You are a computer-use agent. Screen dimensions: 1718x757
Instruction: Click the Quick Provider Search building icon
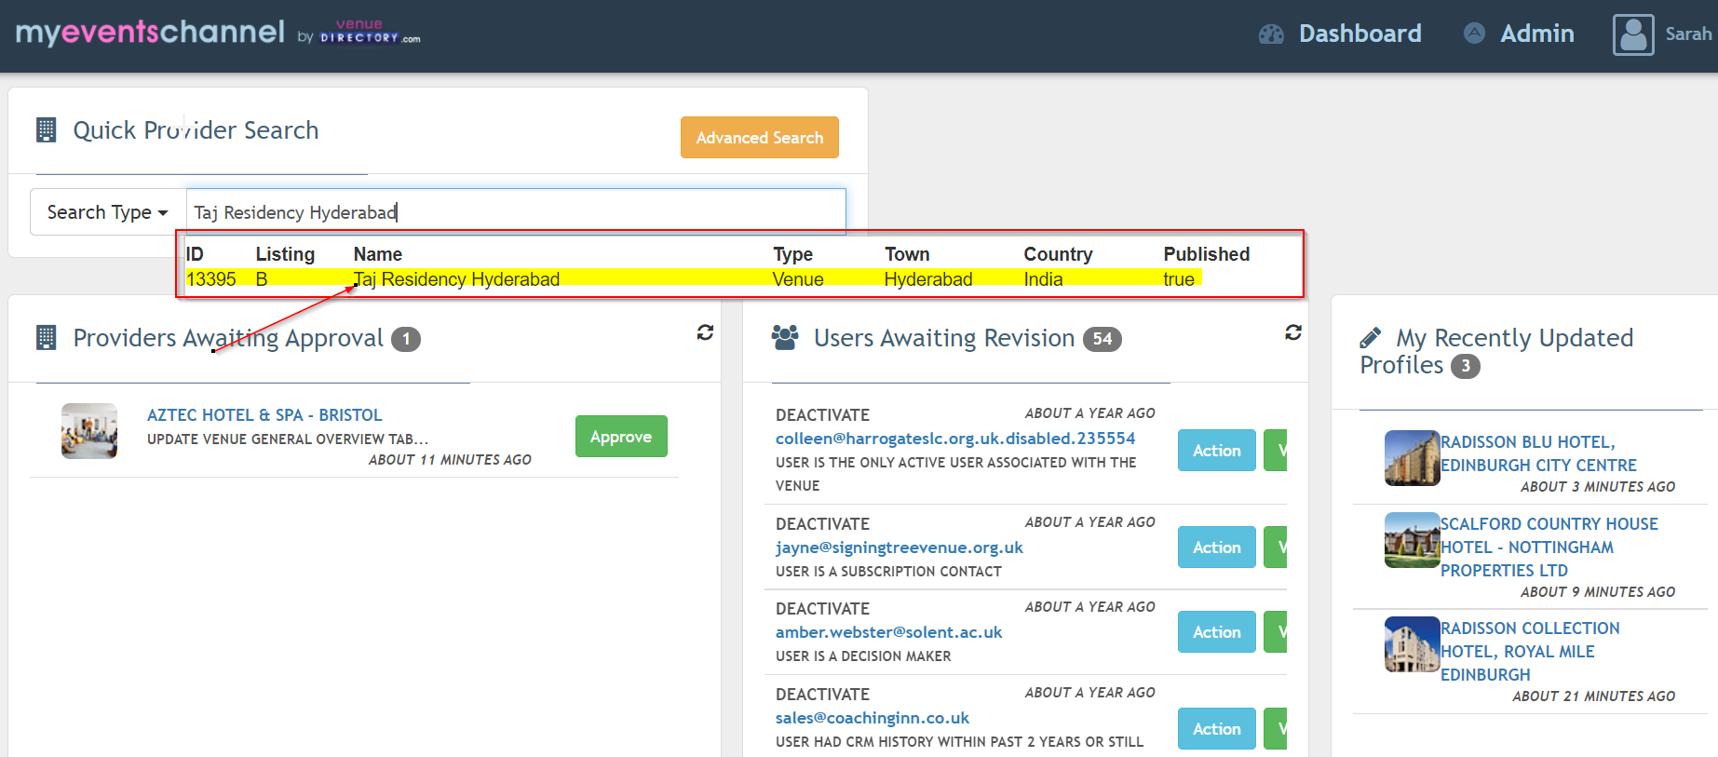pyautogui.click(x=46, y=130)
